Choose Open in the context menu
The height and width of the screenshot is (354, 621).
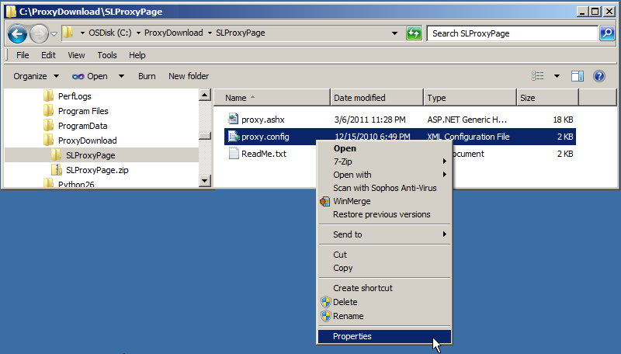(384, 148)
